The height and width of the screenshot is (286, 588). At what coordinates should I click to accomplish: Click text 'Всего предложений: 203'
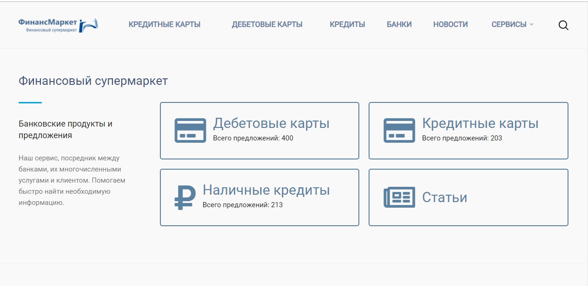tap(462, 138)
